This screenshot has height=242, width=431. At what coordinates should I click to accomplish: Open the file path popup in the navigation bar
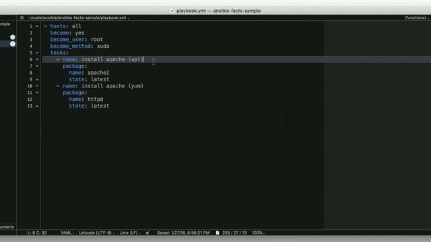(78, 17)
